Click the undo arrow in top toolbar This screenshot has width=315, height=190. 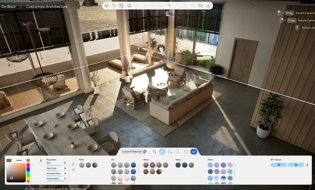point(169,6)
